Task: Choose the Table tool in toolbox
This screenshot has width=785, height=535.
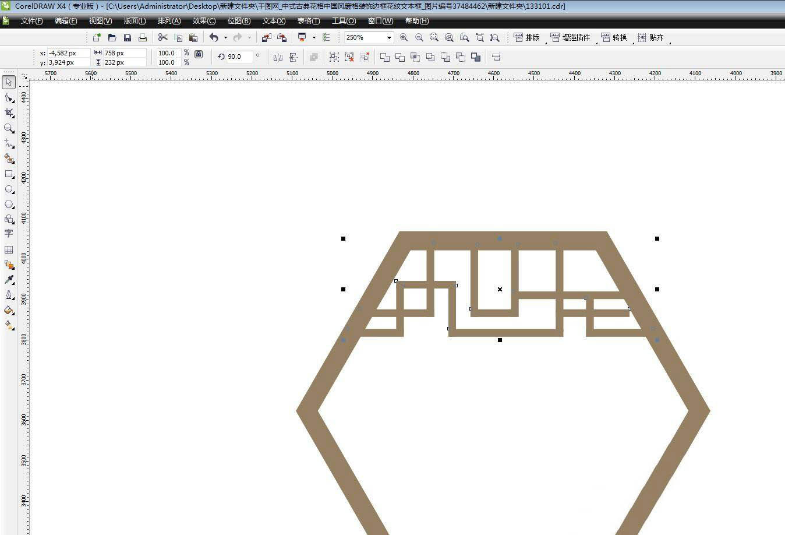Action: [x=9, y=249]
